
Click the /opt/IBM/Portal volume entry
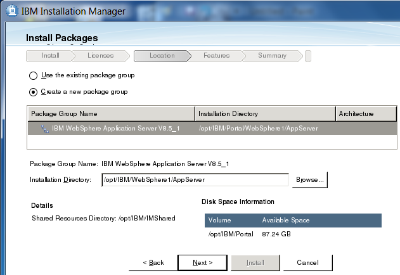[x=231, y=234]
